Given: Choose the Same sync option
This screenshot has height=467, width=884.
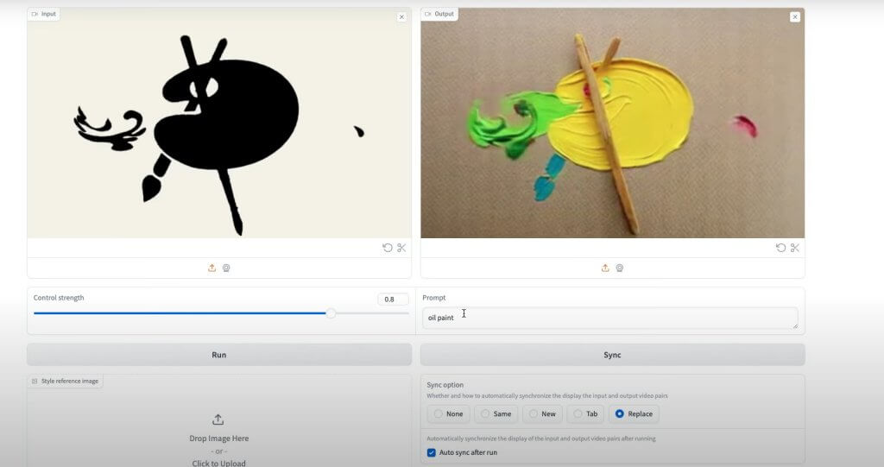Looking at the screenshot, I should 496,414.
